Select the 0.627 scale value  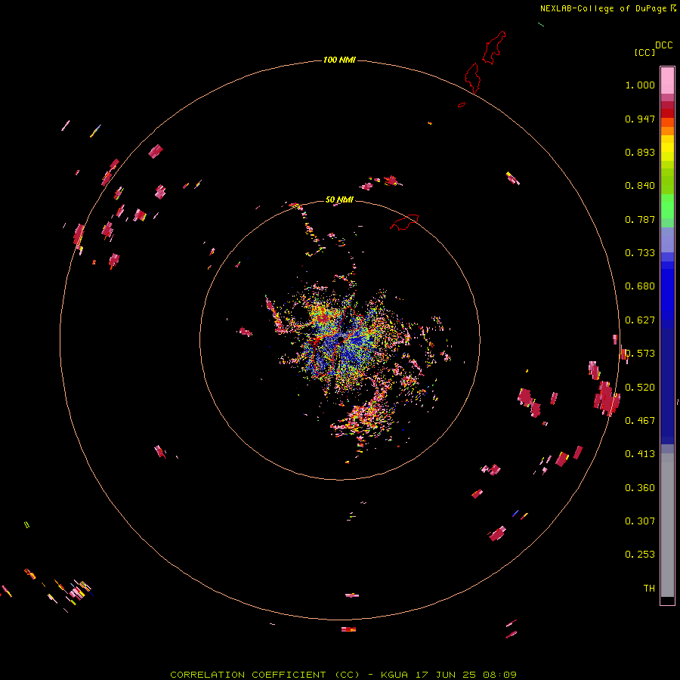click(x=640, y=320)
